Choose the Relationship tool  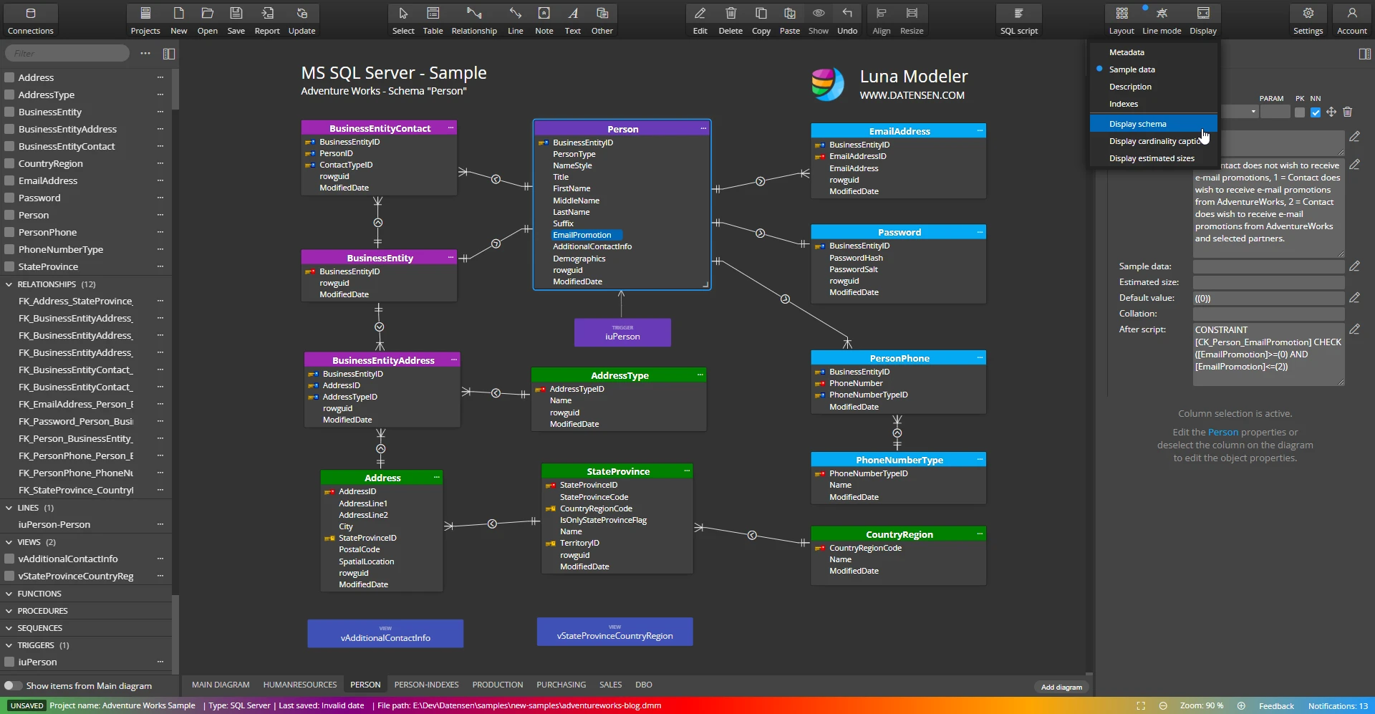click(x=474, y=20)
